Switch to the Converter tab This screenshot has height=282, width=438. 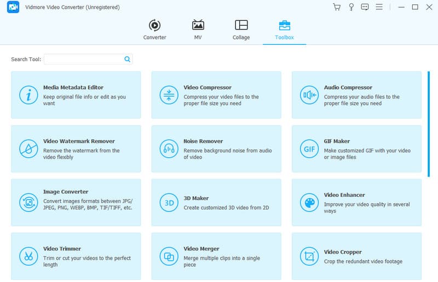(154, 30)
